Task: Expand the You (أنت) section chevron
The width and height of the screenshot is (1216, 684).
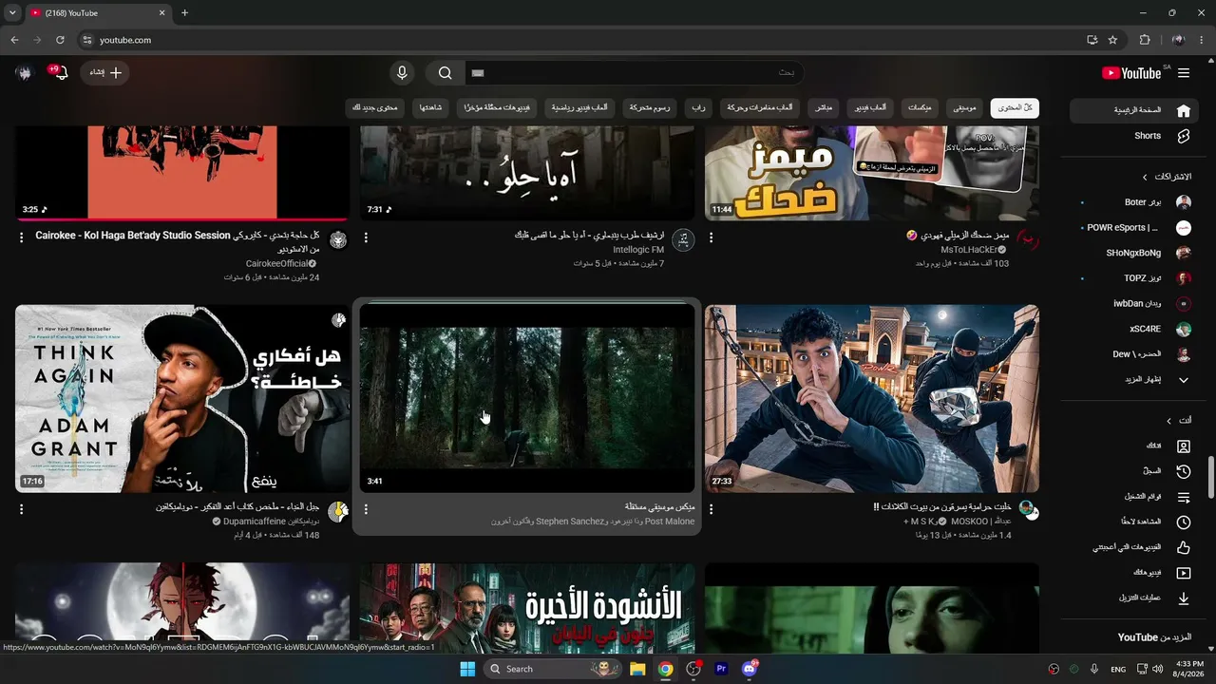Action: [1168, 421]
